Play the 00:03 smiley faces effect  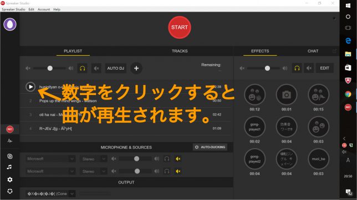coord(318,127)
